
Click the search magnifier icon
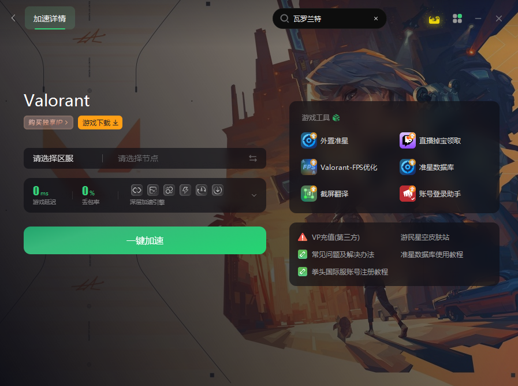(x=284, y=18)
